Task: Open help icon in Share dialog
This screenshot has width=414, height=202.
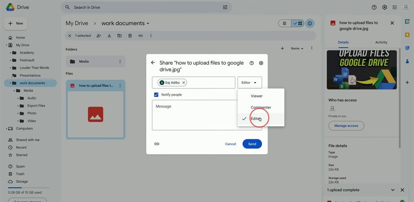Action: [252, 63]
